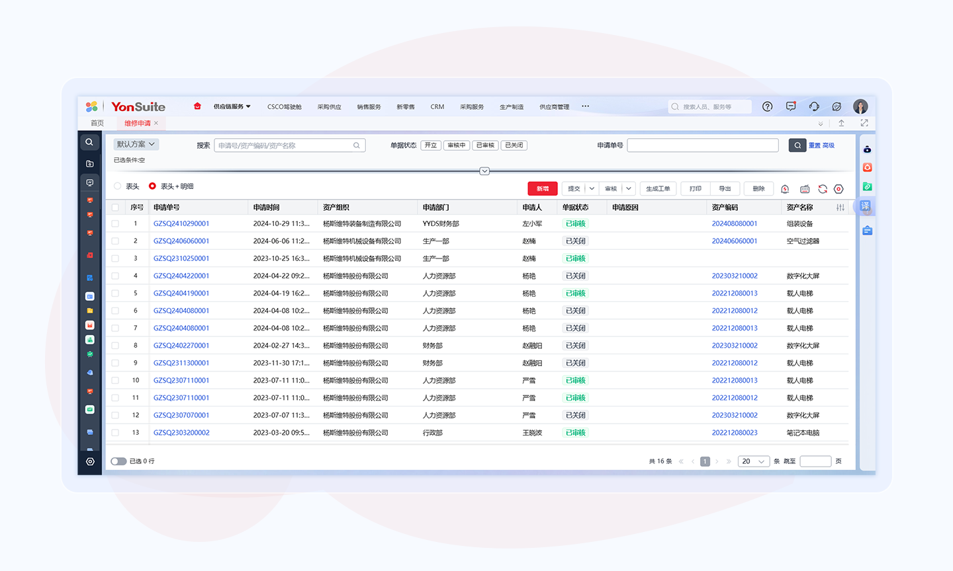The height and width of the screenshot is (571, 953).
Task: Open asset code link 202408080001
Action: 734,224
